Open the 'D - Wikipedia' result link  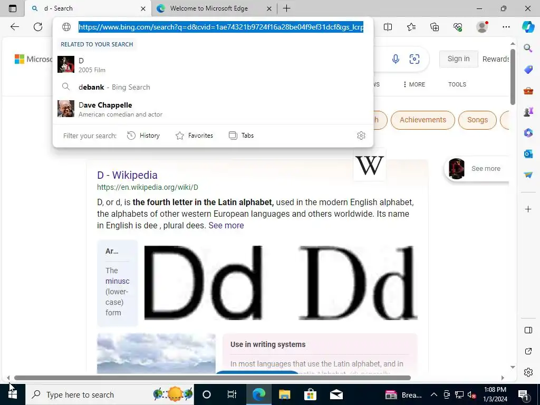pos(127,175)
